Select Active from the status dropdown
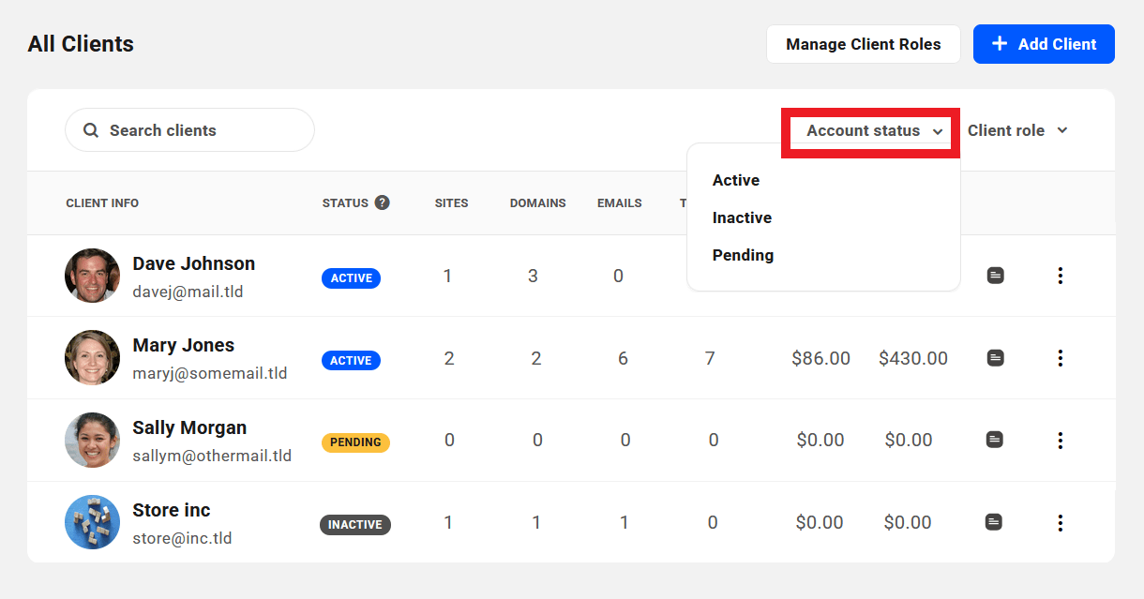Image resolution: width=1144 pixels, height=599 pixels. click(x=735, y=180)
